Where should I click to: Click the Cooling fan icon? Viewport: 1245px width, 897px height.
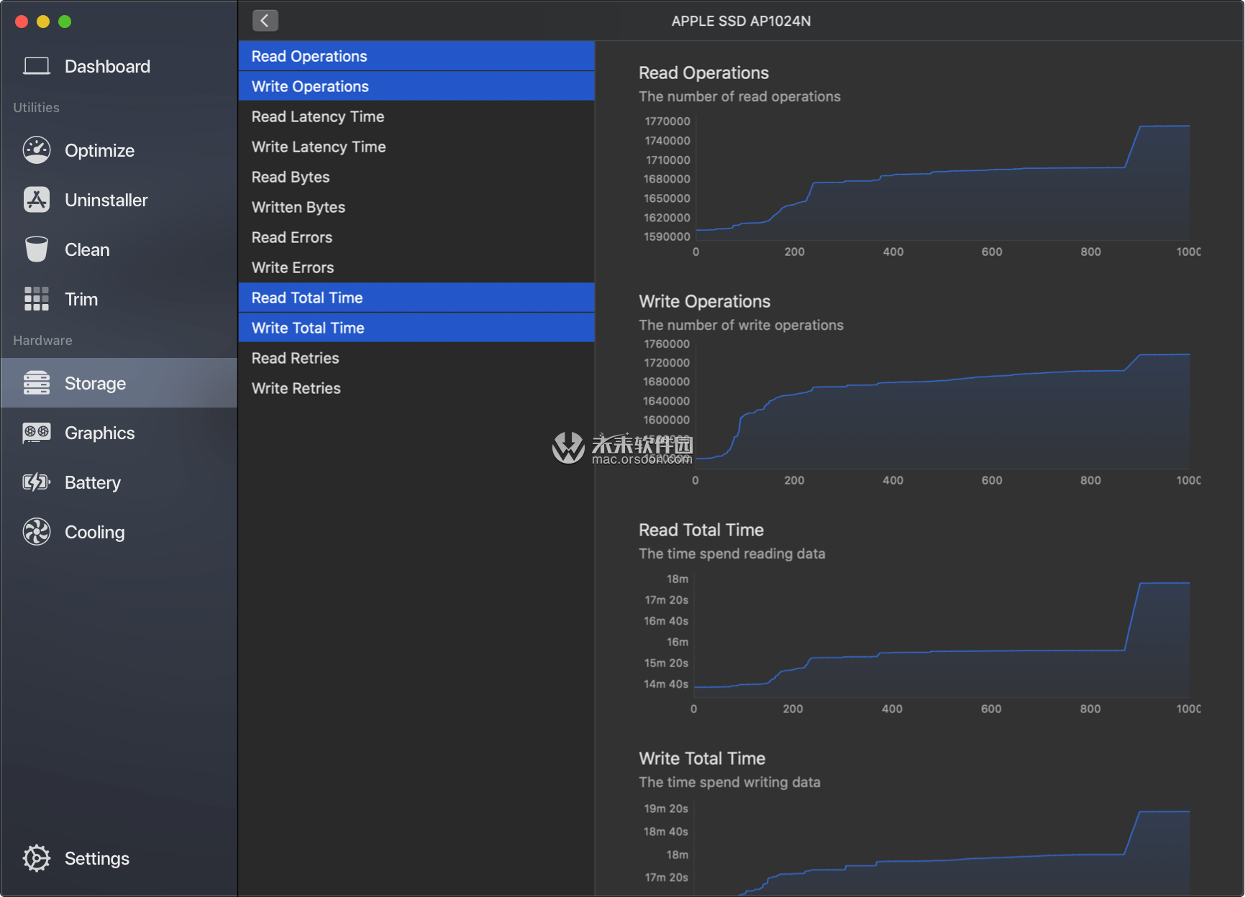[37, 532]
